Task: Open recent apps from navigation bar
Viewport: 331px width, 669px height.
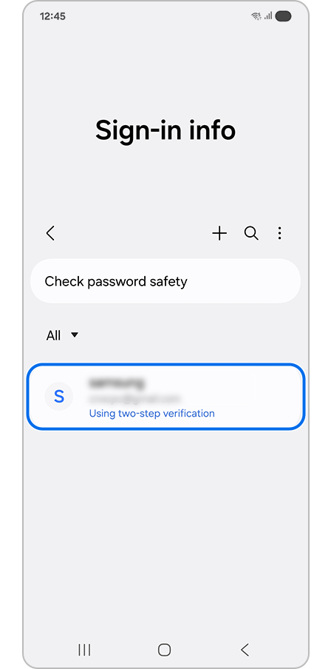Action: pyautogui.click(x=84, y=650)
